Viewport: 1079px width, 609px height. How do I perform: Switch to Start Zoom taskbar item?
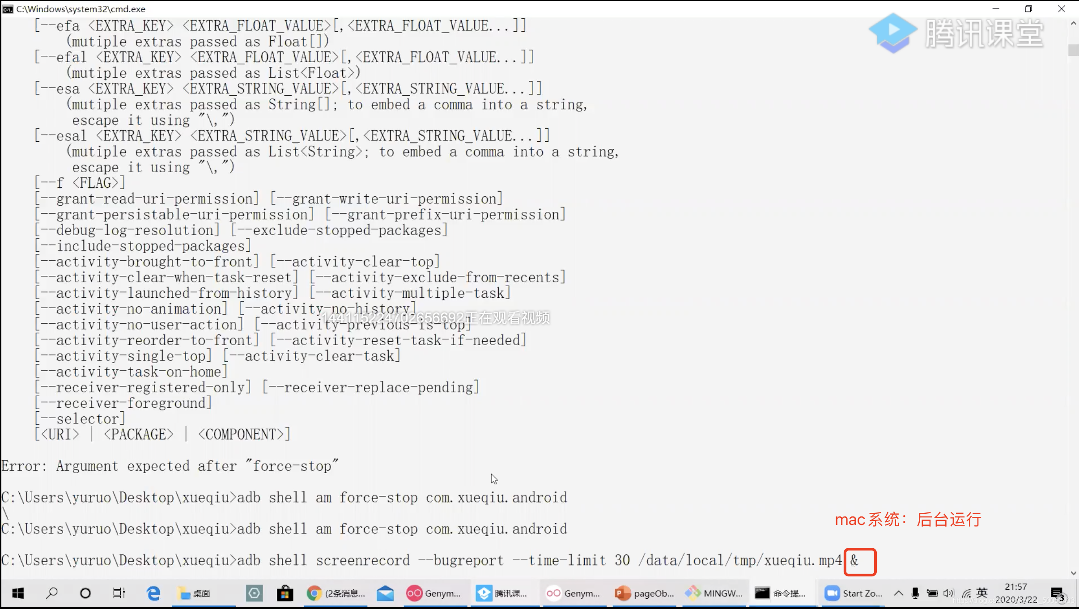pyautogui.click(x=853, y=593)
